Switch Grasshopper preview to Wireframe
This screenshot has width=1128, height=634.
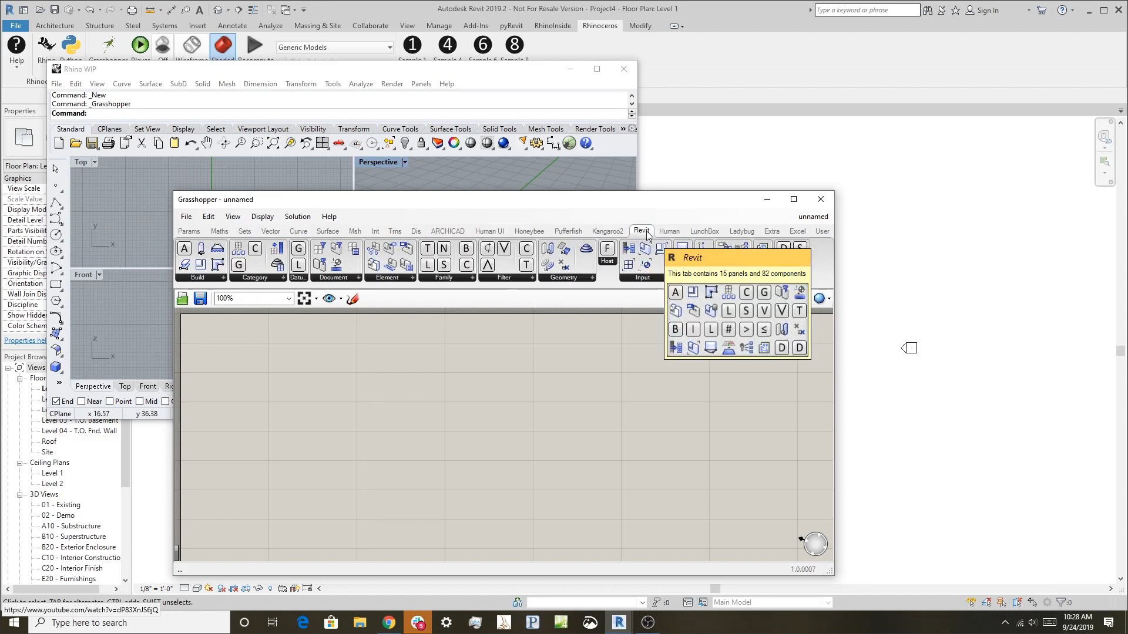pos(192,46)
